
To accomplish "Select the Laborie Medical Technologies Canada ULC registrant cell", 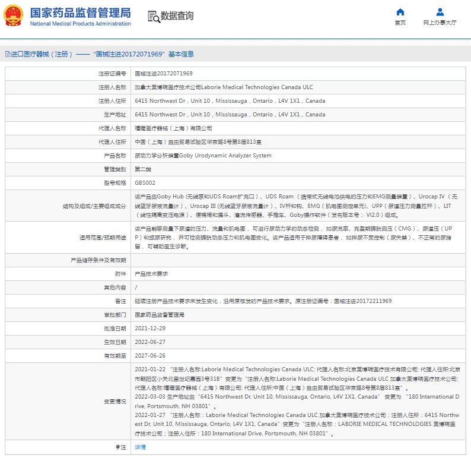I will [x=224, y=87].
